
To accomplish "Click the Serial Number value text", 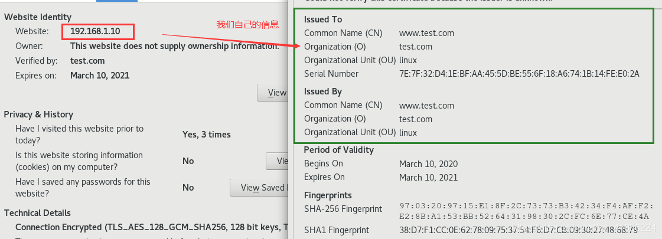I will point(519,74).
